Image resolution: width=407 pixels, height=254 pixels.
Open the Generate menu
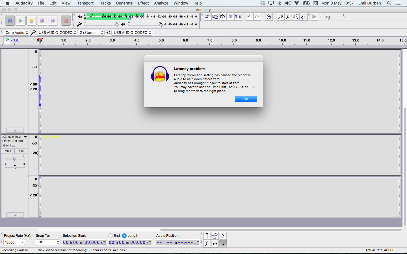[124, 3]
